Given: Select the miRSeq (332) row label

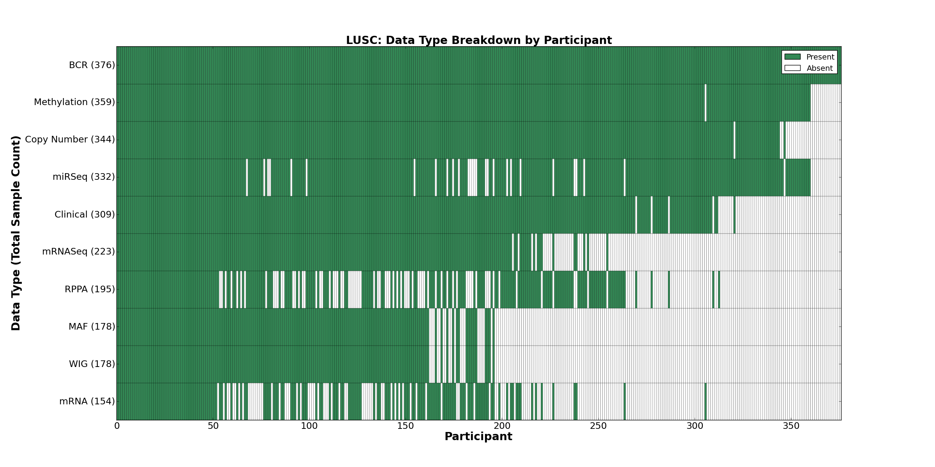Looking at the screenshot, I should tap(84, 177).
